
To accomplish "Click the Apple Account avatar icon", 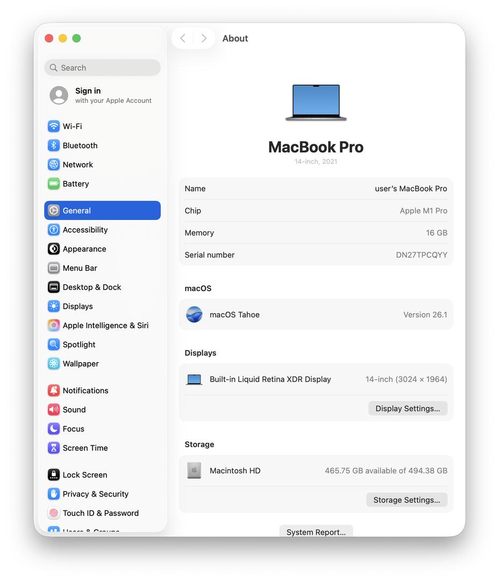I will pos(59,95).
